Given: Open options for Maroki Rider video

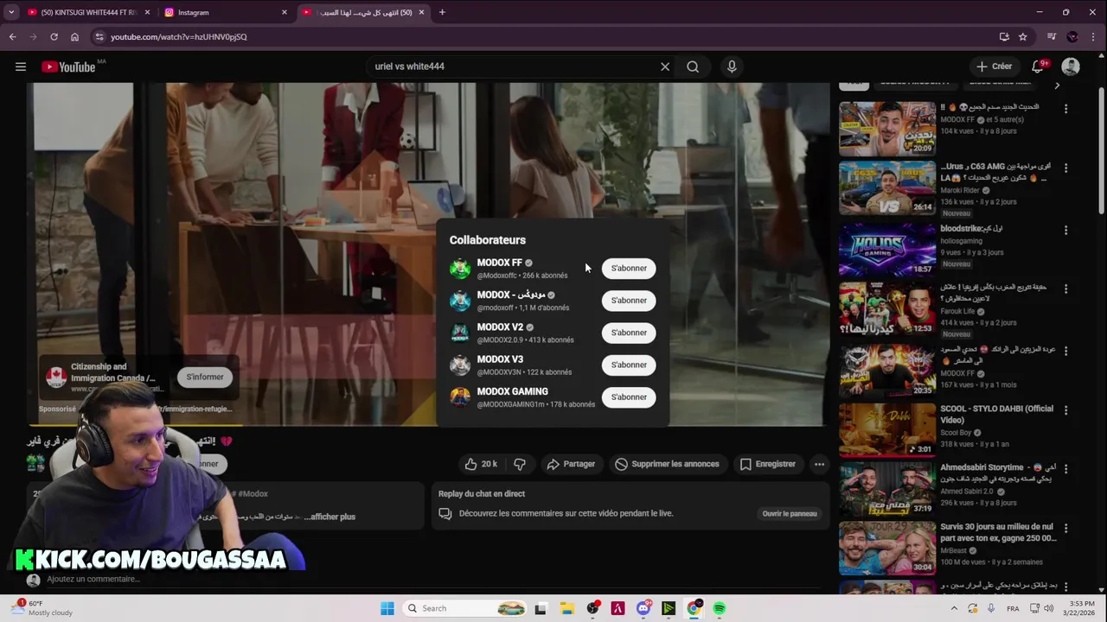Looking at the screenshot, I should click(1065, 168).
